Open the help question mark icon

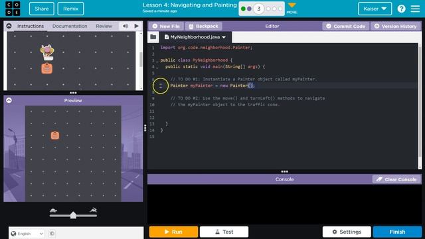401,9
